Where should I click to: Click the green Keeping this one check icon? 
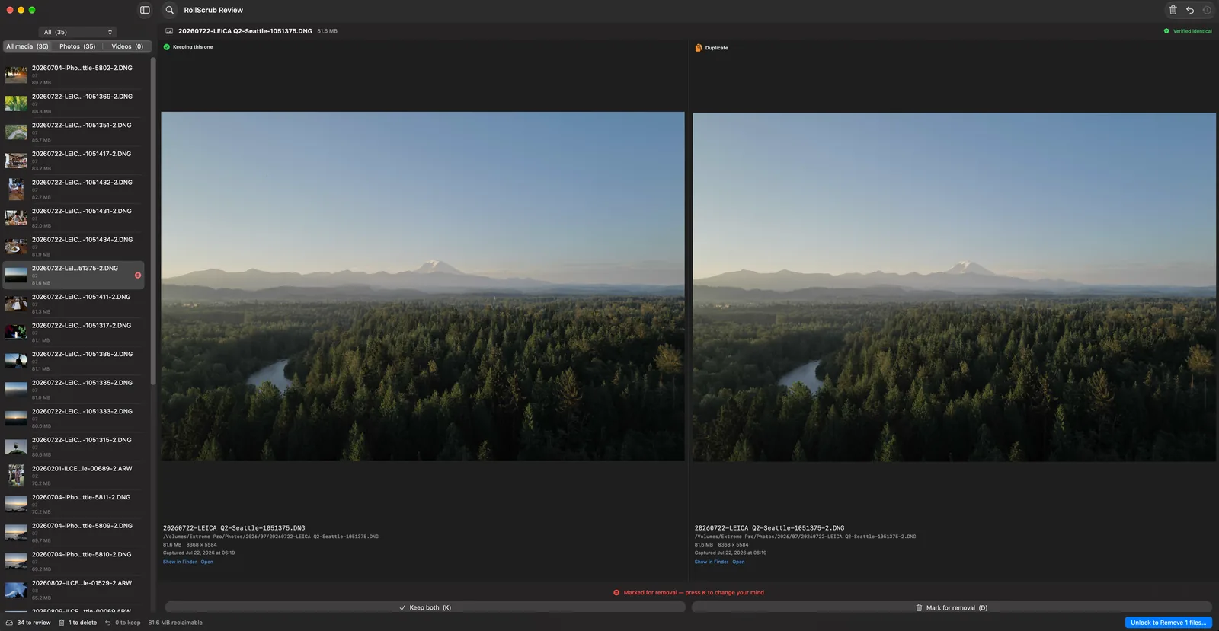(x=167, y=47)
